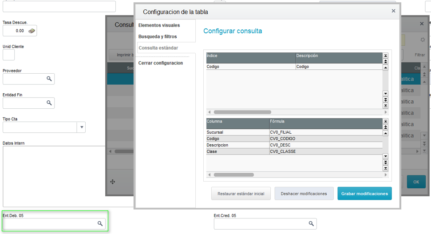Image resolution: width=431 pixels, height=234 pixels.
Task: Move up one row in Columna table
Action: pos(385,133)
